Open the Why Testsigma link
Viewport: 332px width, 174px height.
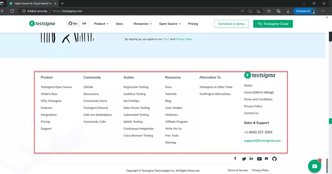(x=51, y=101)
